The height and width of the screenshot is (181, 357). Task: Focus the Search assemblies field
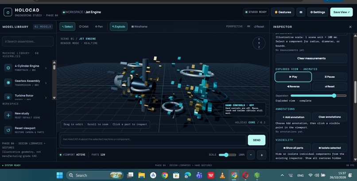pos(28,42)
